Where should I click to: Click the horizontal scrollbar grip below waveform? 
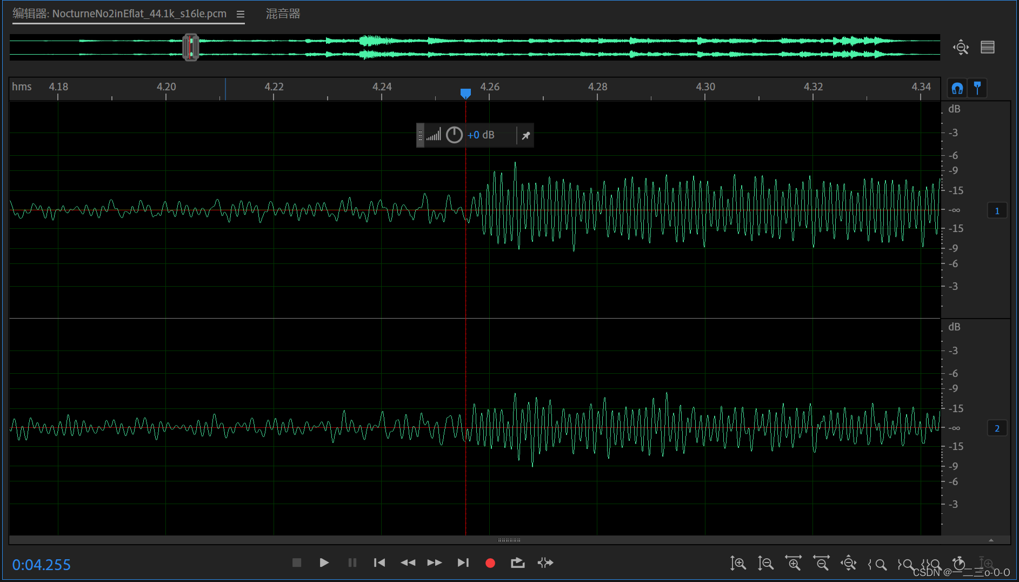tap(509, 540)
